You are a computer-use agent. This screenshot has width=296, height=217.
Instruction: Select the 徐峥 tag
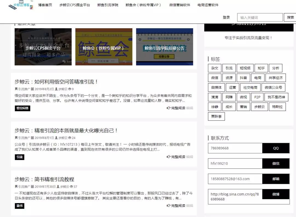[215, 107]
